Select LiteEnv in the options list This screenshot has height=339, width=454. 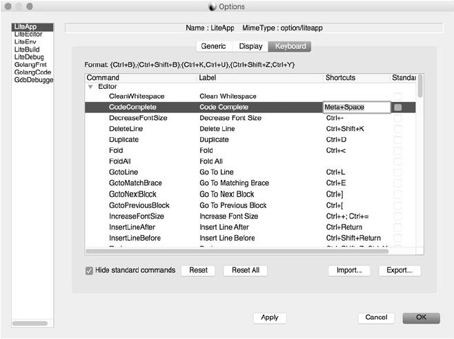click(x=26, y=42)
